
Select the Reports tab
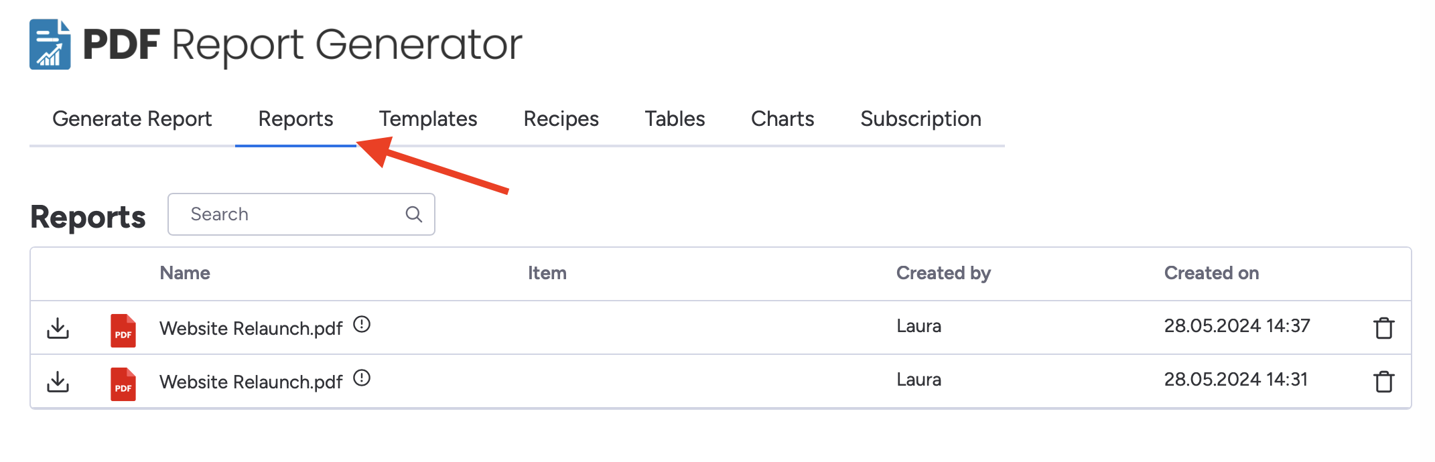(295, 119)
